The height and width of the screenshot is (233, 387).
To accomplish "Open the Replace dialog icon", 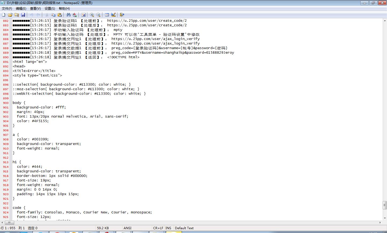I will (75, 15).
